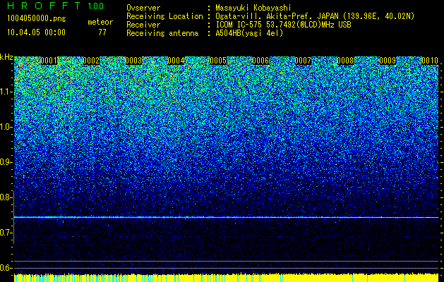This screenshot has width=444, height=282.
Task: Click the 0005 minute marker
Action: click(218, 61)
